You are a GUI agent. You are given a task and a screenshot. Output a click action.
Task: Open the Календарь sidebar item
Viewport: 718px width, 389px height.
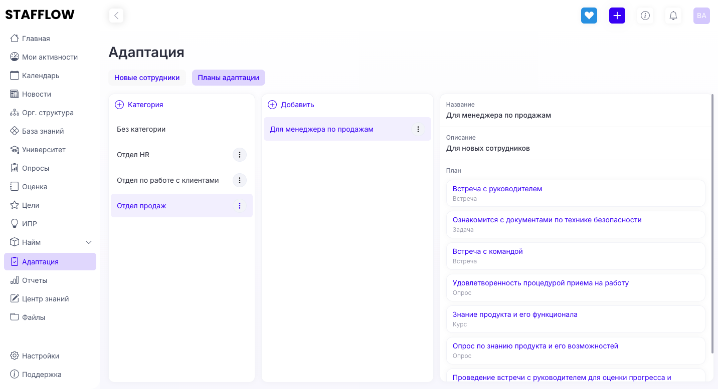click(x=41, y=76)
